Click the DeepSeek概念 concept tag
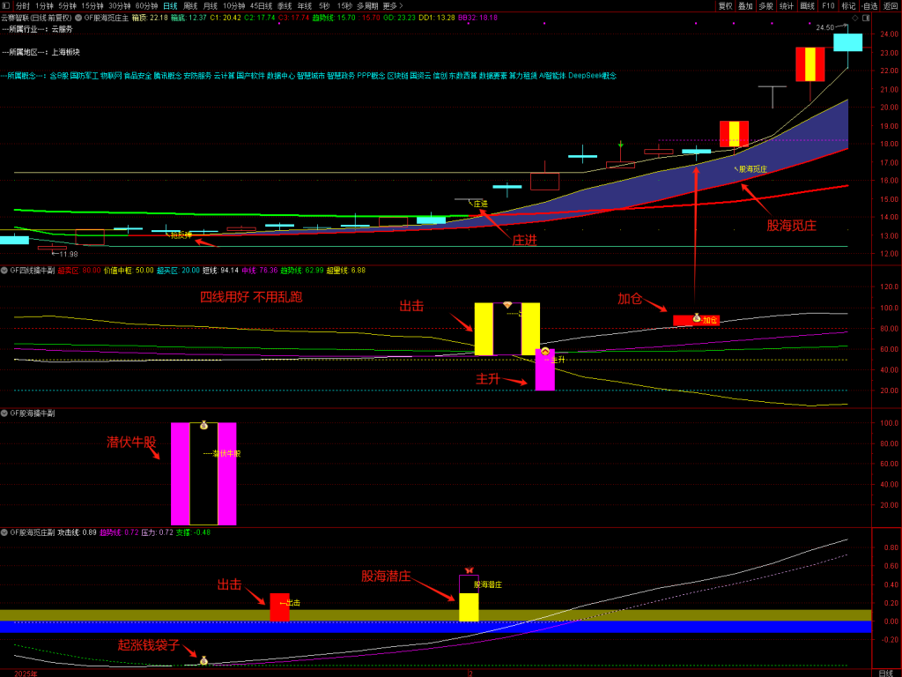Screen dimensions: 902x677 (592, 76)
